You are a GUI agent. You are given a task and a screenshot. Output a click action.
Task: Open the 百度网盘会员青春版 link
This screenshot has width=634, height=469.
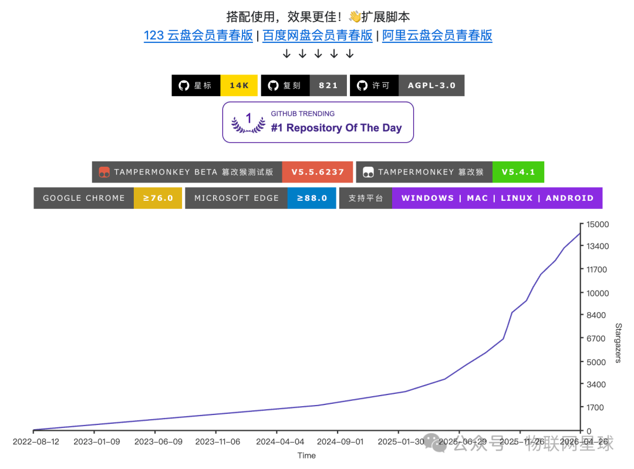click(x=318, y=35)
